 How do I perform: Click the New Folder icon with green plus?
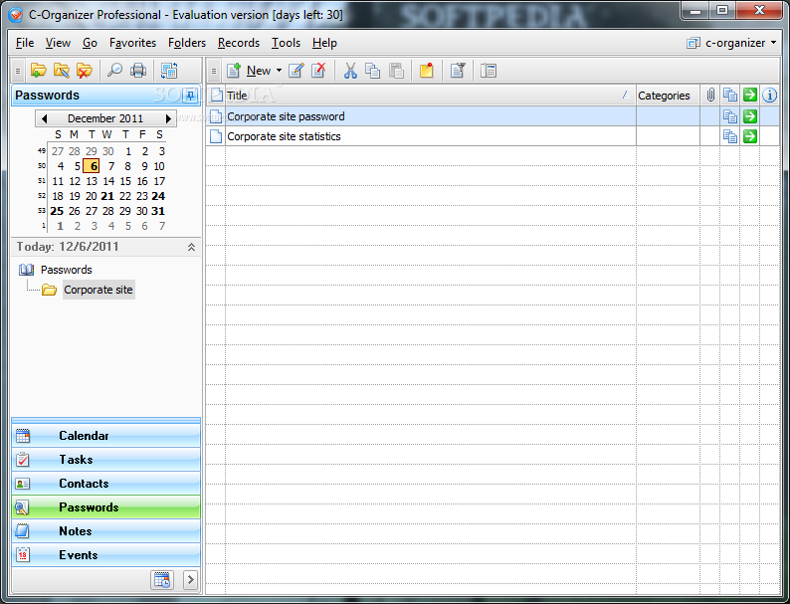click(x=38, y=71)
